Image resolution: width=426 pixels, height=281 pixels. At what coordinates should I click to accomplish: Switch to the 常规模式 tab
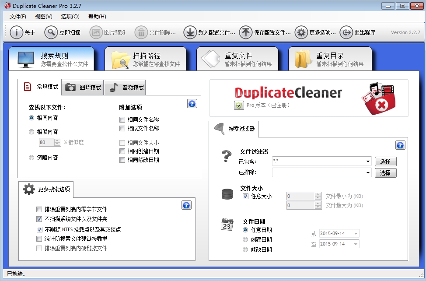[39, 87]
